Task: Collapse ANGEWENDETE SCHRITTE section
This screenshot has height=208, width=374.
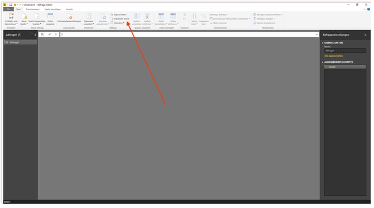Action: [x=323, y=62]
